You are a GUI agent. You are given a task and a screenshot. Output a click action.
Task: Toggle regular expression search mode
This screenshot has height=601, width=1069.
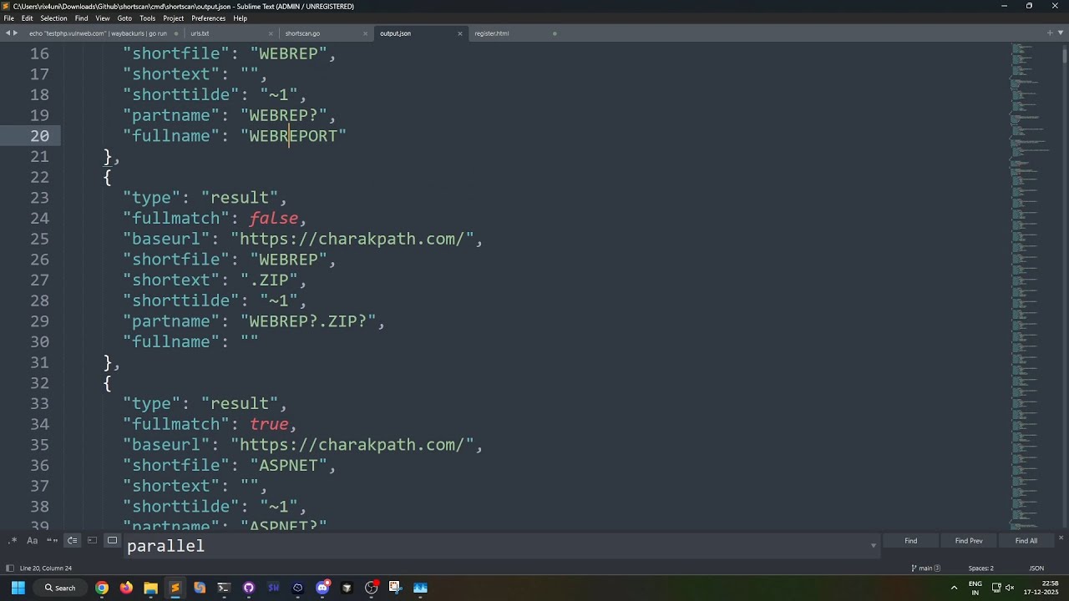[x=13, y=540]
